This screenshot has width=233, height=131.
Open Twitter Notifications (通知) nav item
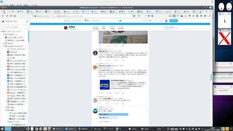(87, 21)
